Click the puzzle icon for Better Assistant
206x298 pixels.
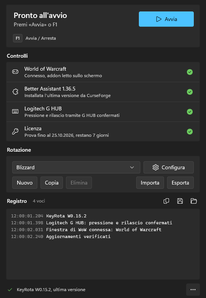coord(15,92)
